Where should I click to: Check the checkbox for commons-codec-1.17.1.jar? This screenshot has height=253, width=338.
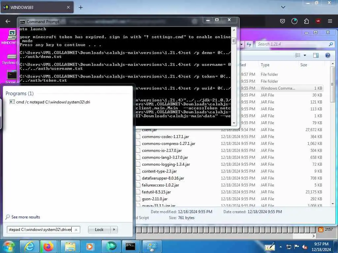click(138, 137)
